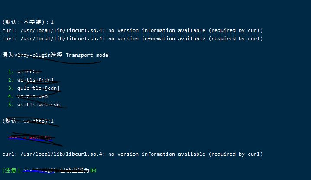Image resolution: width=311 pixels, height=180 pixels.
Task: Click the first curl warning line at top
Action: (x=132, y=30)
